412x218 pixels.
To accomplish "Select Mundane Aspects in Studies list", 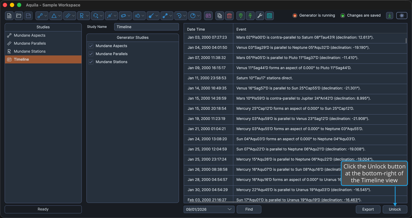I will tap(43, 35).
